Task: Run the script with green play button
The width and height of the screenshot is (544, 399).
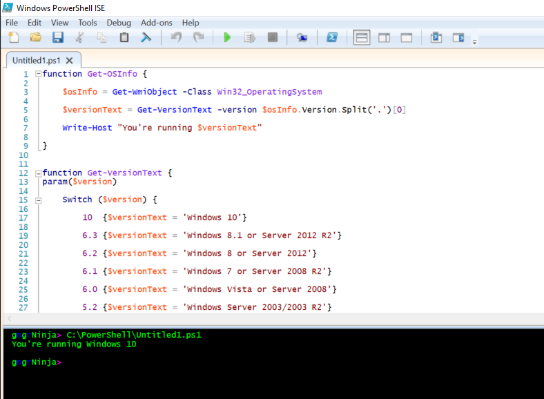Action: tap(227, 37)
